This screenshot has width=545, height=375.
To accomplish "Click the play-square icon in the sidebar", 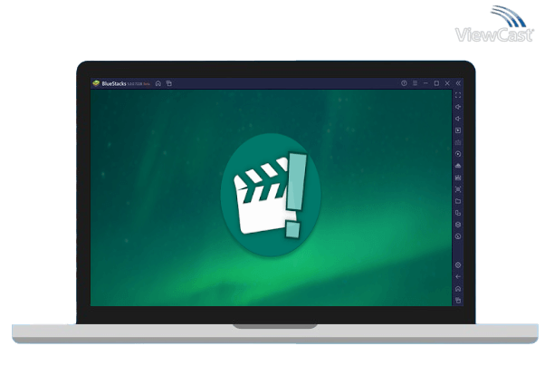I will click(x=458, y=130).
